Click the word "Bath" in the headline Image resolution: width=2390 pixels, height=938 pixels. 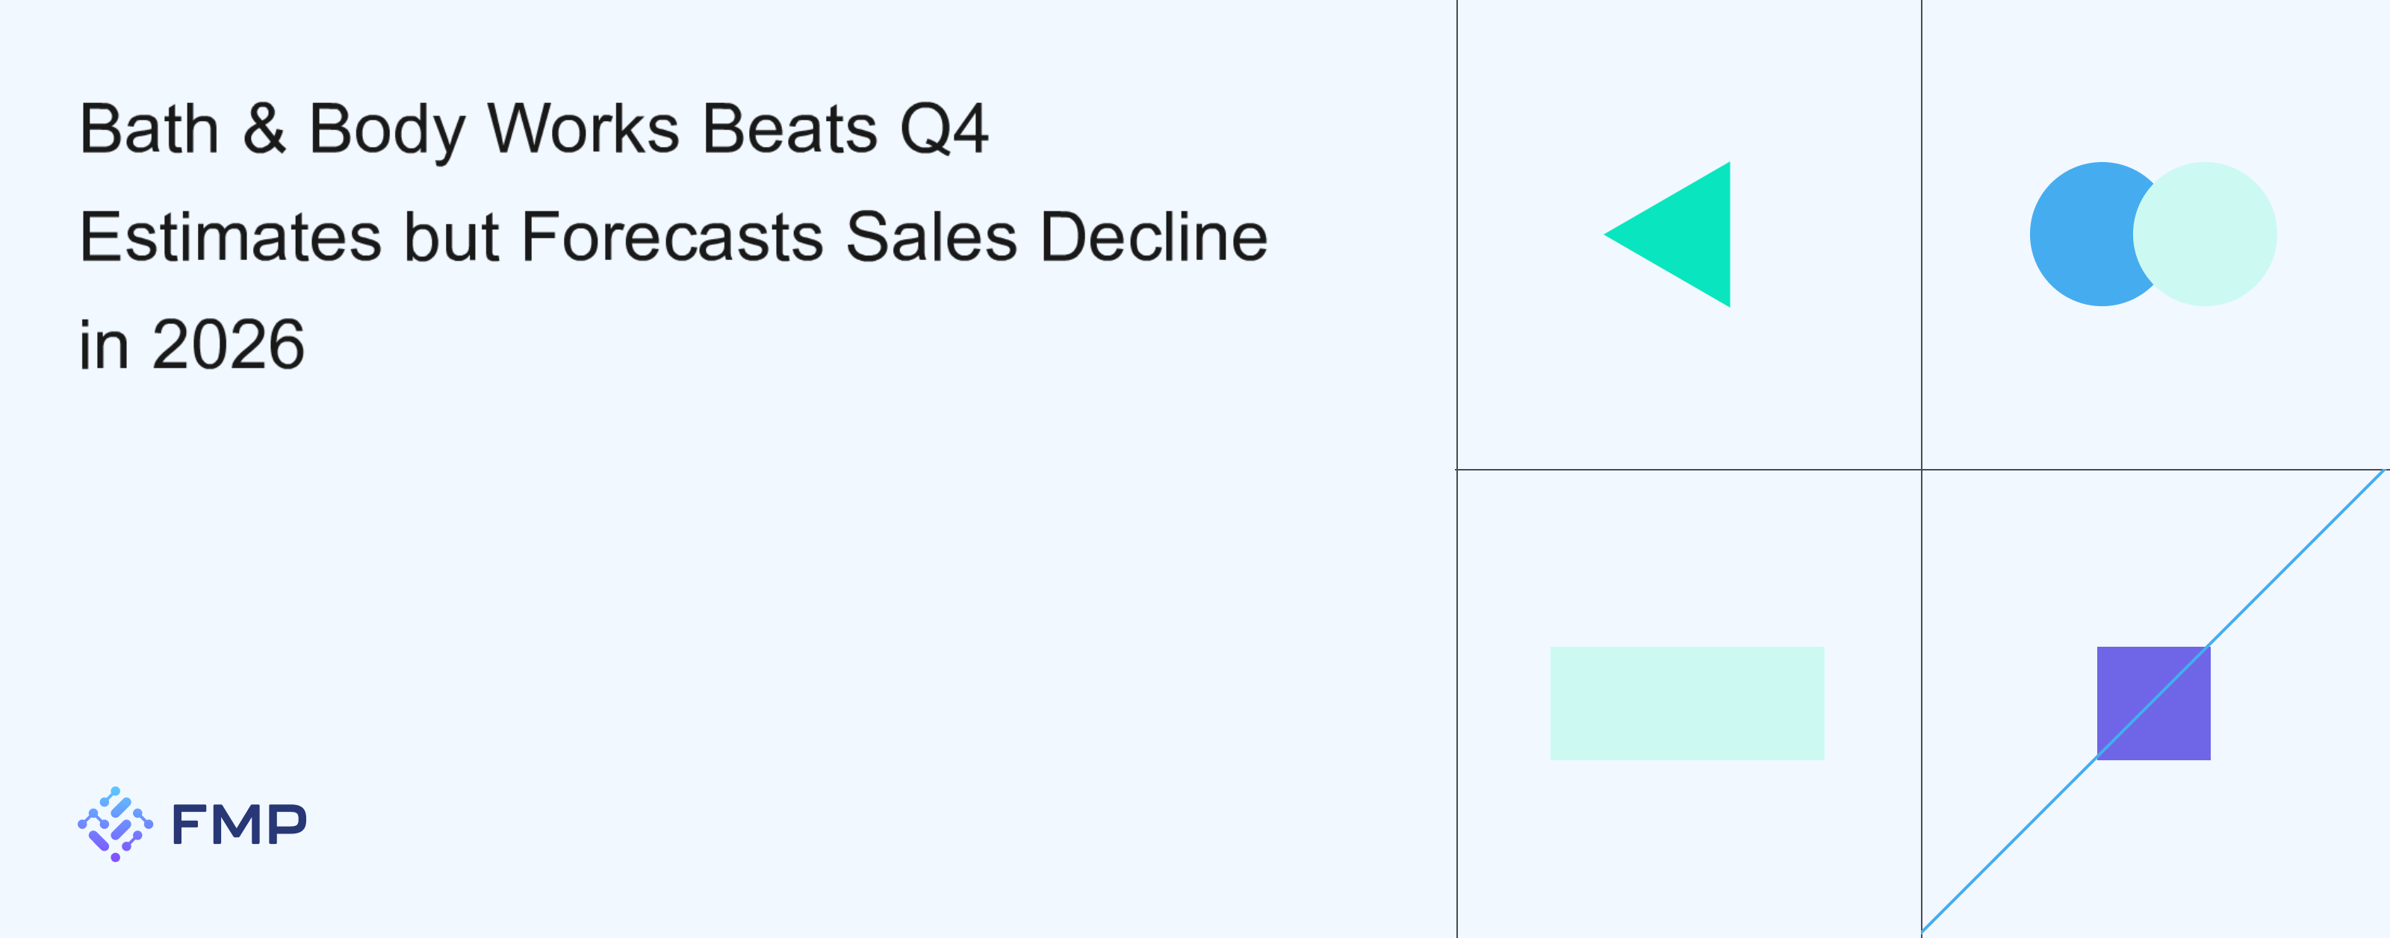point(149,129)
